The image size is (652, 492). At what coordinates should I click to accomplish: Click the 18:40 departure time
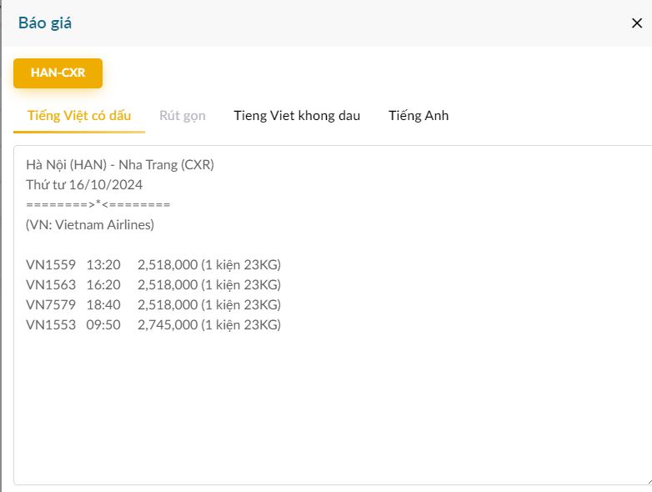[103, 305]
